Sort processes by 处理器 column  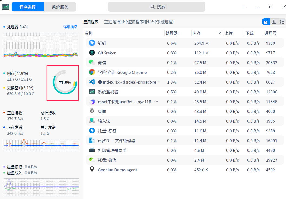click(x=172, y=33)
